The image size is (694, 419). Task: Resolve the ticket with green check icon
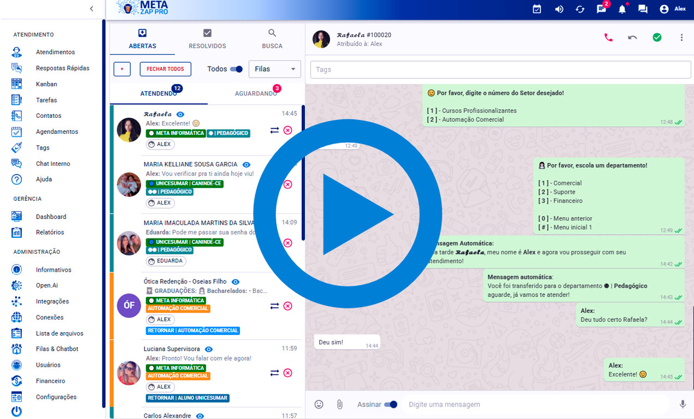[657, 38]
